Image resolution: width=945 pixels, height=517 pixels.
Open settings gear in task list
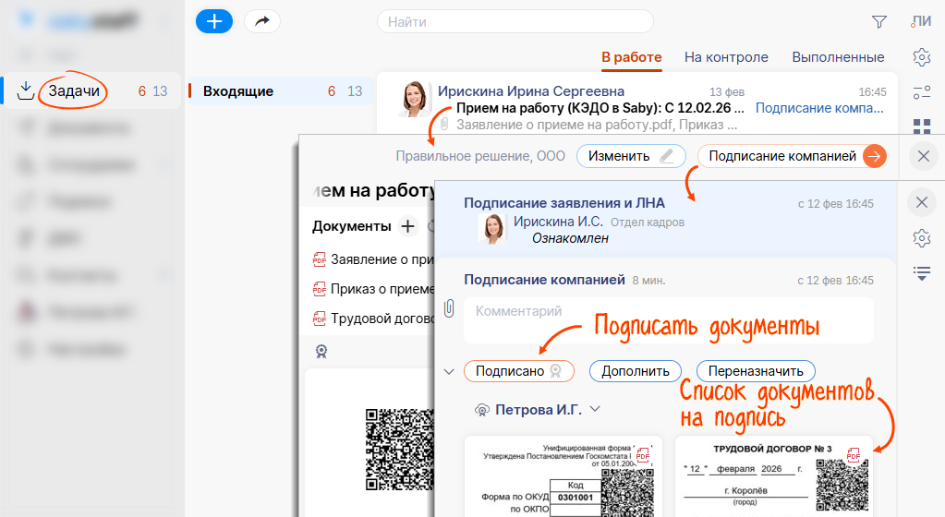[921, 57]
